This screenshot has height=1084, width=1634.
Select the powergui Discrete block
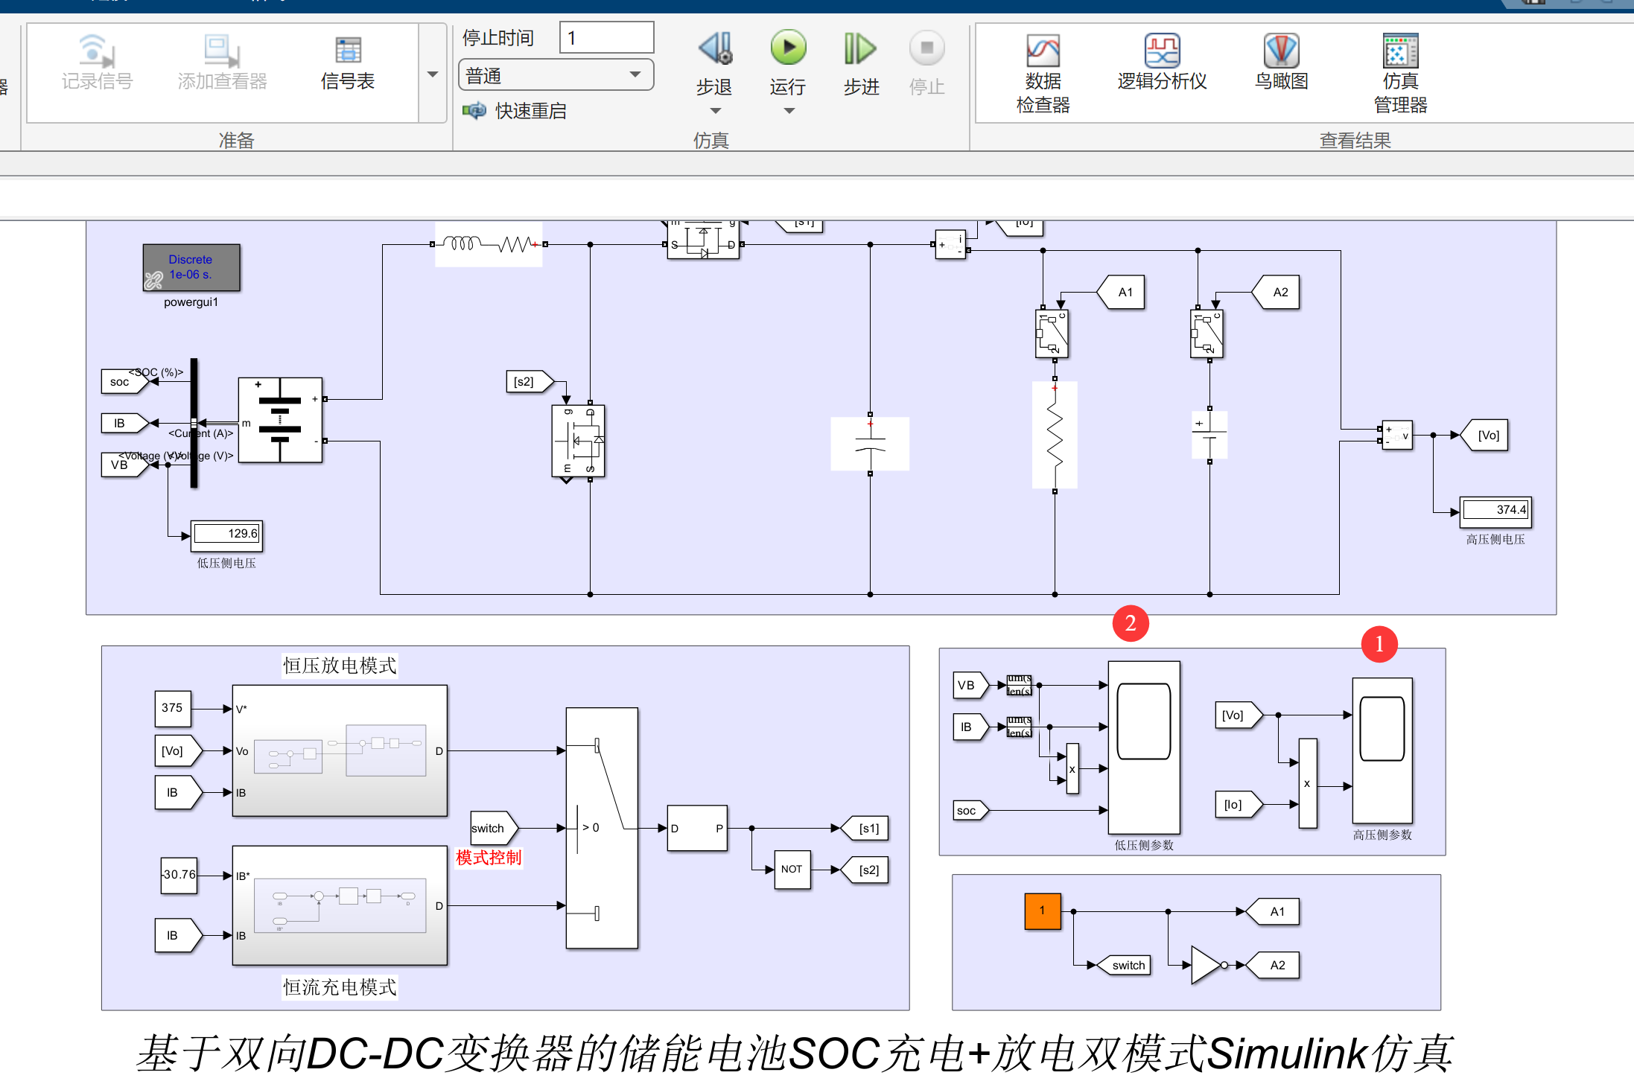coord(191,267)
